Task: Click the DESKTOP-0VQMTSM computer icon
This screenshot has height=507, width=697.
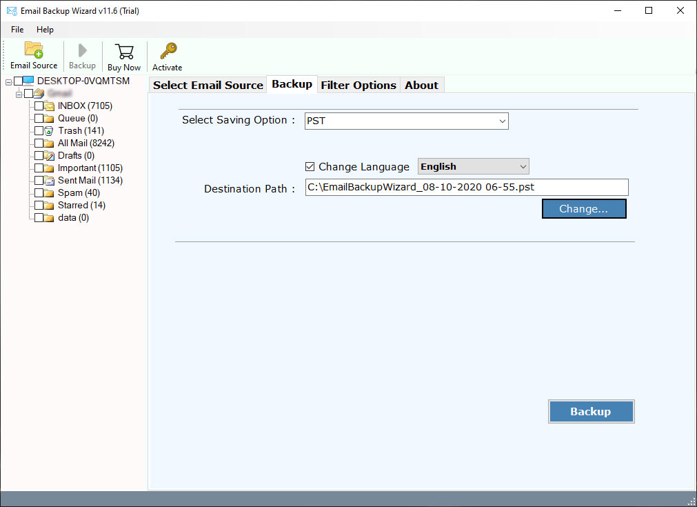Action: click(28, 81)
